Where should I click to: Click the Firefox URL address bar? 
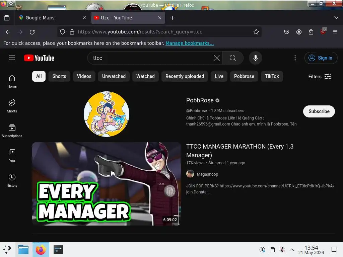coord(160,32)
